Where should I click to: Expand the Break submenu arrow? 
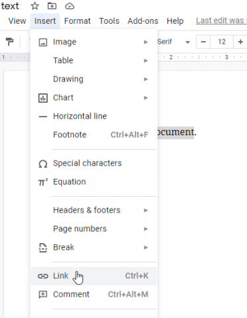click(146, 247)
